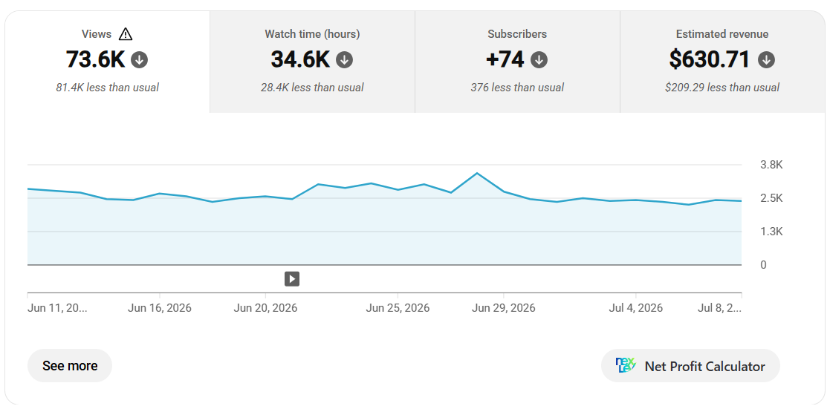Select the Estimated revenue tab
830x406 pixels.
[x=722, y=62]
